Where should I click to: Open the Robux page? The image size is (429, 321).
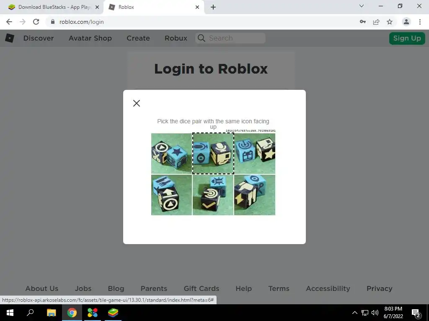click(176, 38)
